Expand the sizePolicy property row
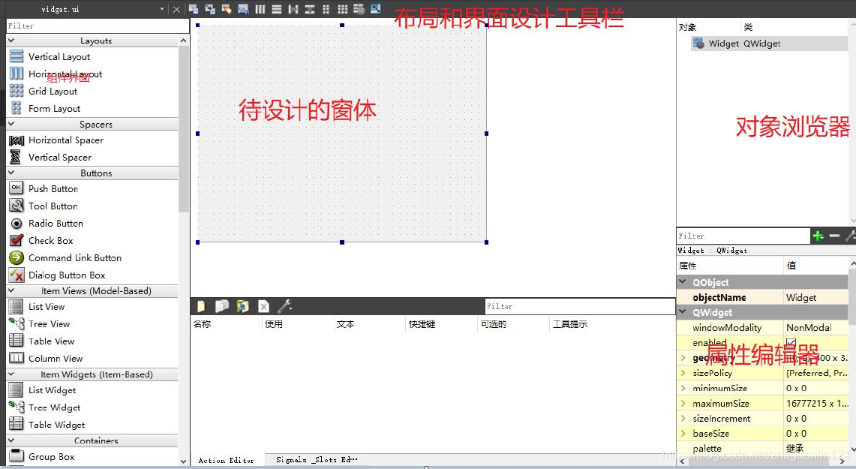 click(685, 373)
